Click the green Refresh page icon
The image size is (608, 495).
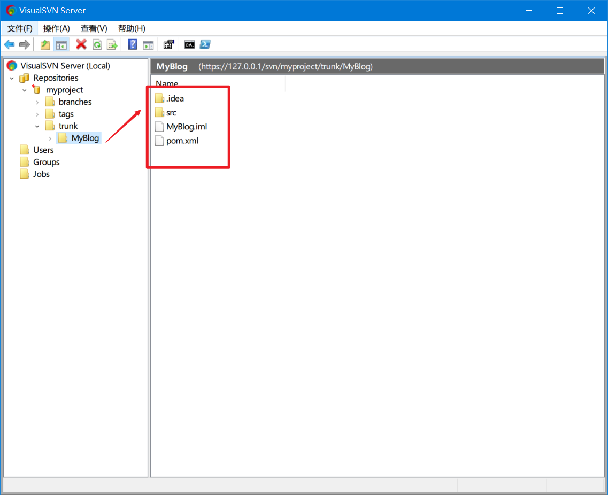[97, 44]
